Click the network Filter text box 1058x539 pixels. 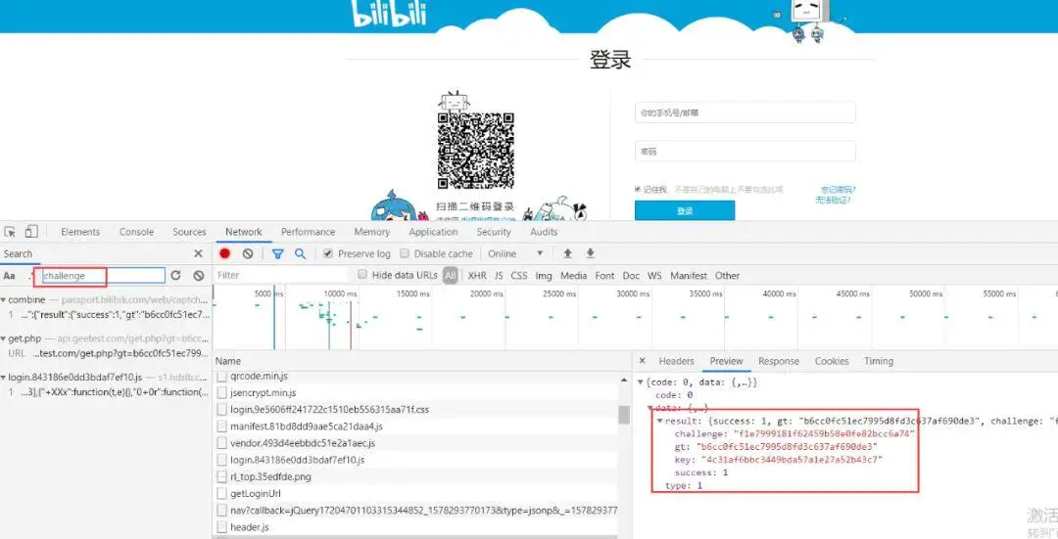click(281, 275)
